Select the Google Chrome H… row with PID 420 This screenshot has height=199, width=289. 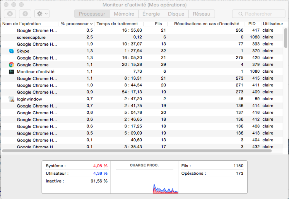coord(142,58)
